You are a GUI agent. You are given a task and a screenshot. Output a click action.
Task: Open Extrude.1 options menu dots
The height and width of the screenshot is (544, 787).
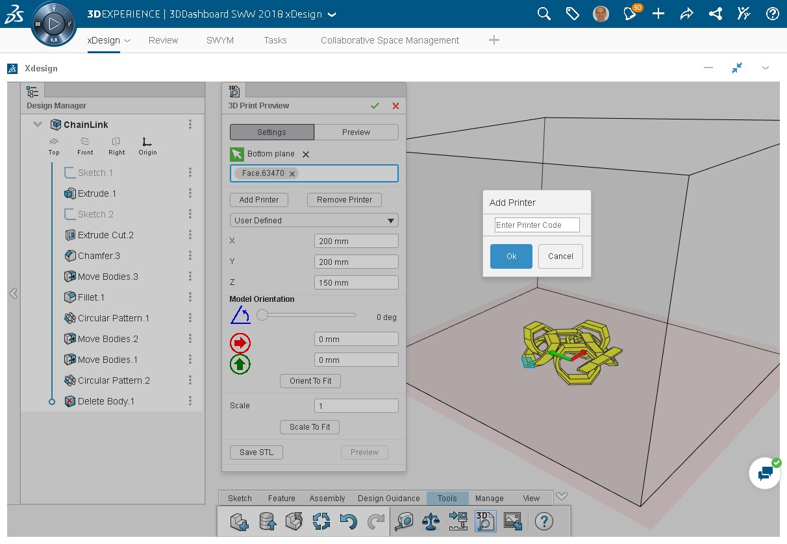click(190, 193)
